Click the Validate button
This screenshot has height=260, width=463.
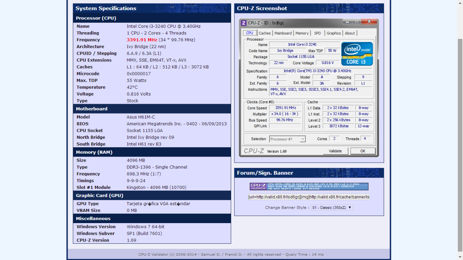point(335,151)
